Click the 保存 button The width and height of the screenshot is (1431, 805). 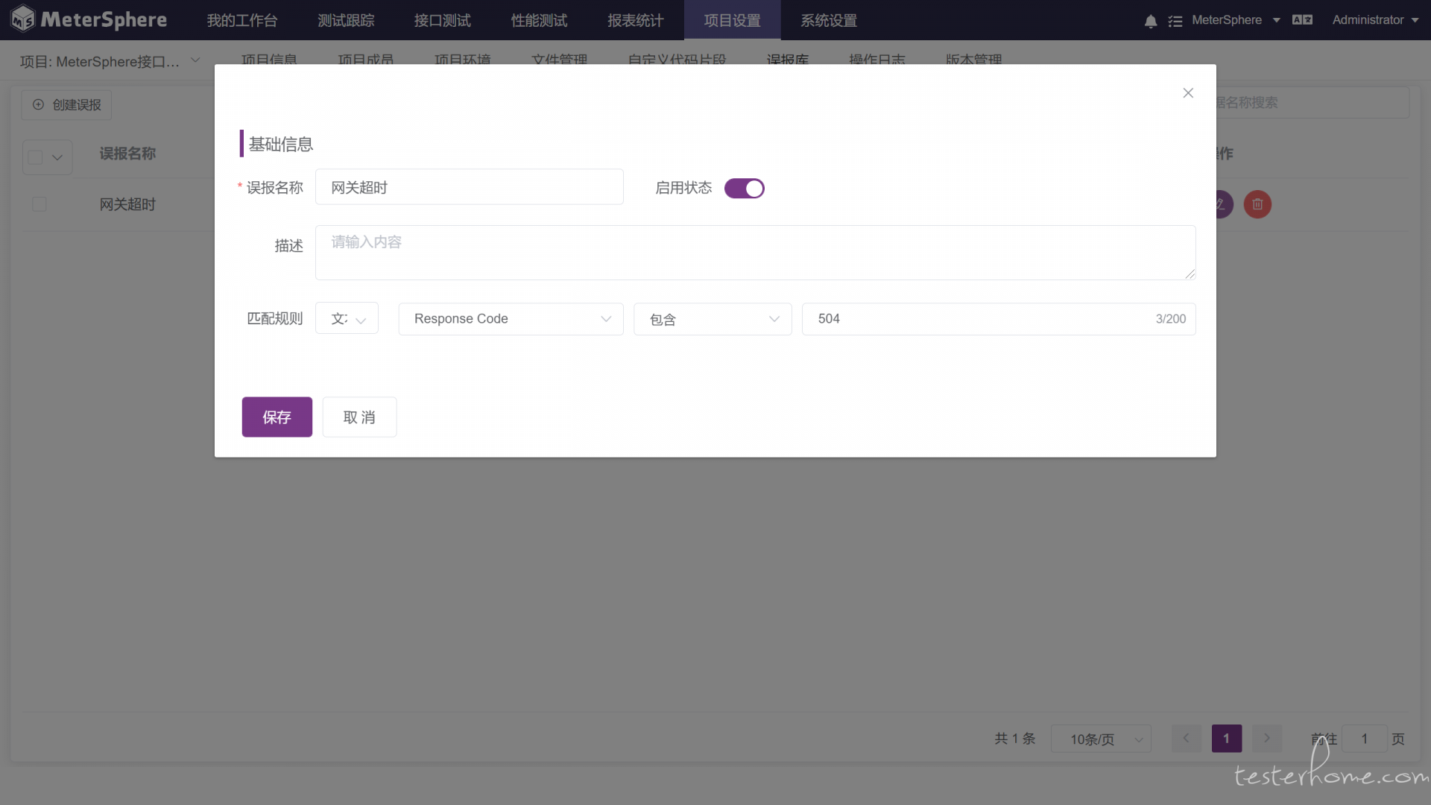click(277, 417)
